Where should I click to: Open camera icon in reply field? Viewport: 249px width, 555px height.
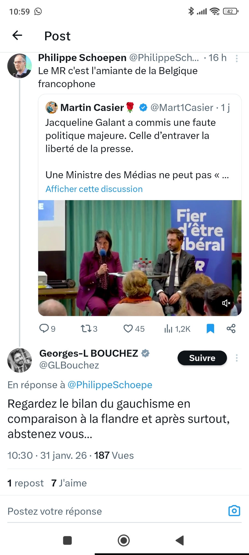pyautogui.click(x=234, y=511)
